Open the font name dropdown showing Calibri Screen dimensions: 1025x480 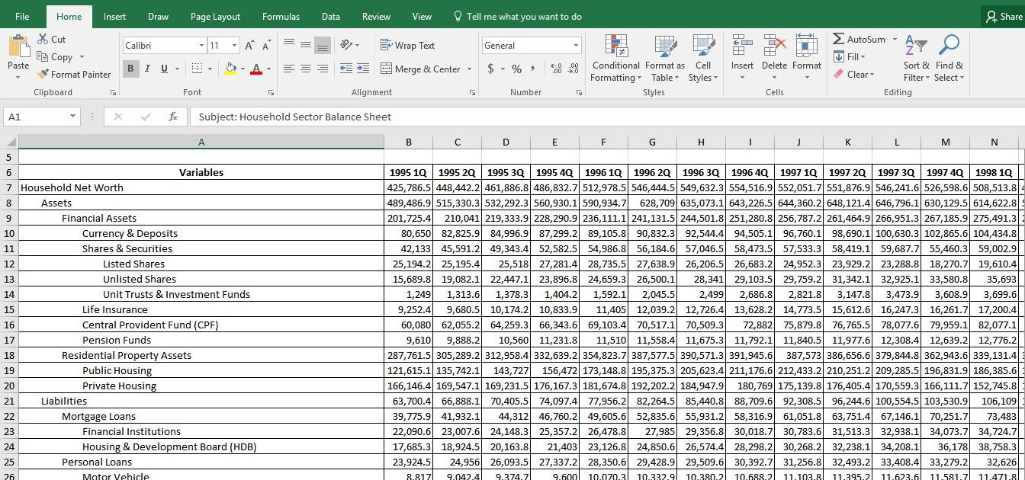pos(201,46)
